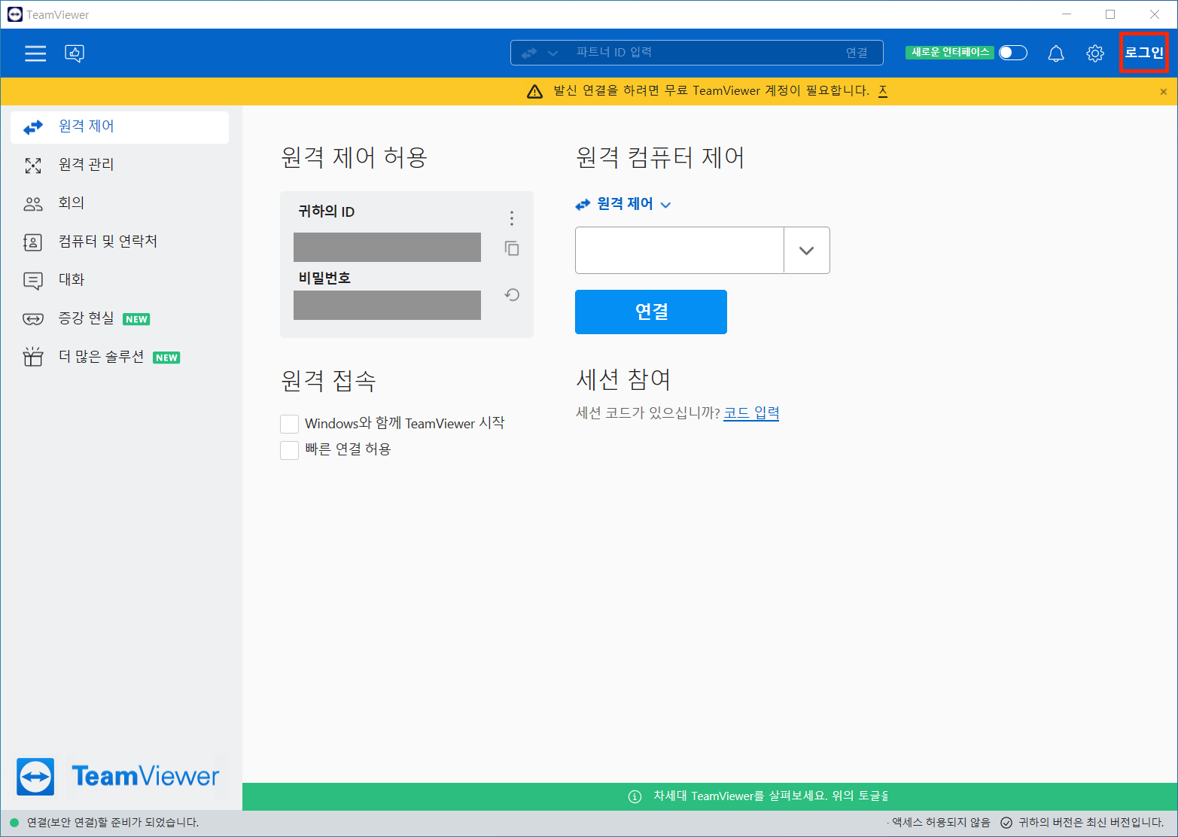The height and width of the screenshot is (837, 1178).
Task: Click the link at the warning banner's end
Action: coord(883,91)
